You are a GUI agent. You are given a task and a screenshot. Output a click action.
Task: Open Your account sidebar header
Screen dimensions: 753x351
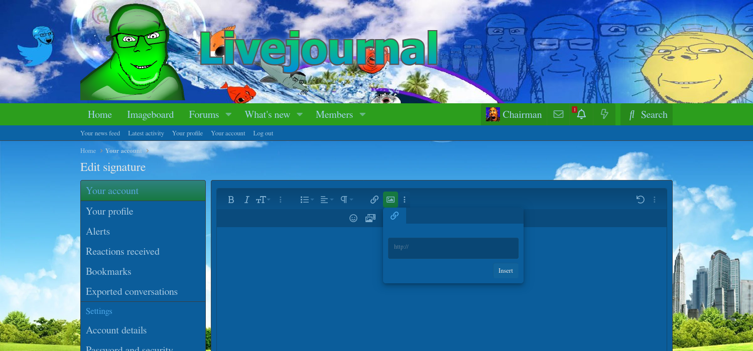coord(143,191)
